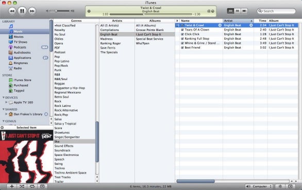Sort by Name column header
This screenshot has height=190, width=302.
(x=201, y=21)
